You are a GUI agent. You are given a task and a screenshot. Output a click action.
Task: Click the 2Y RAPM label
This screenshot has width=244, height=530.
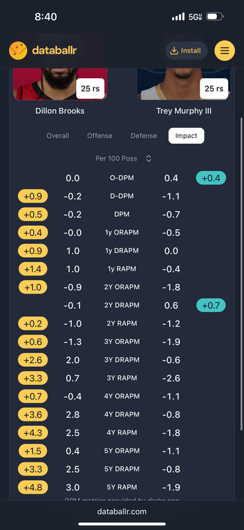[122, 323]
